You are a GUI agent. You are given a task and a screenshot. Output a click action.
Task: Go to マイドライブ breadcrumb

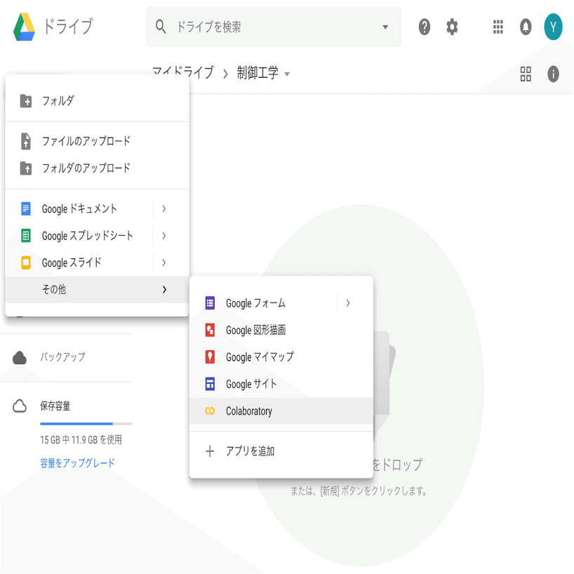tap(182, 73)
